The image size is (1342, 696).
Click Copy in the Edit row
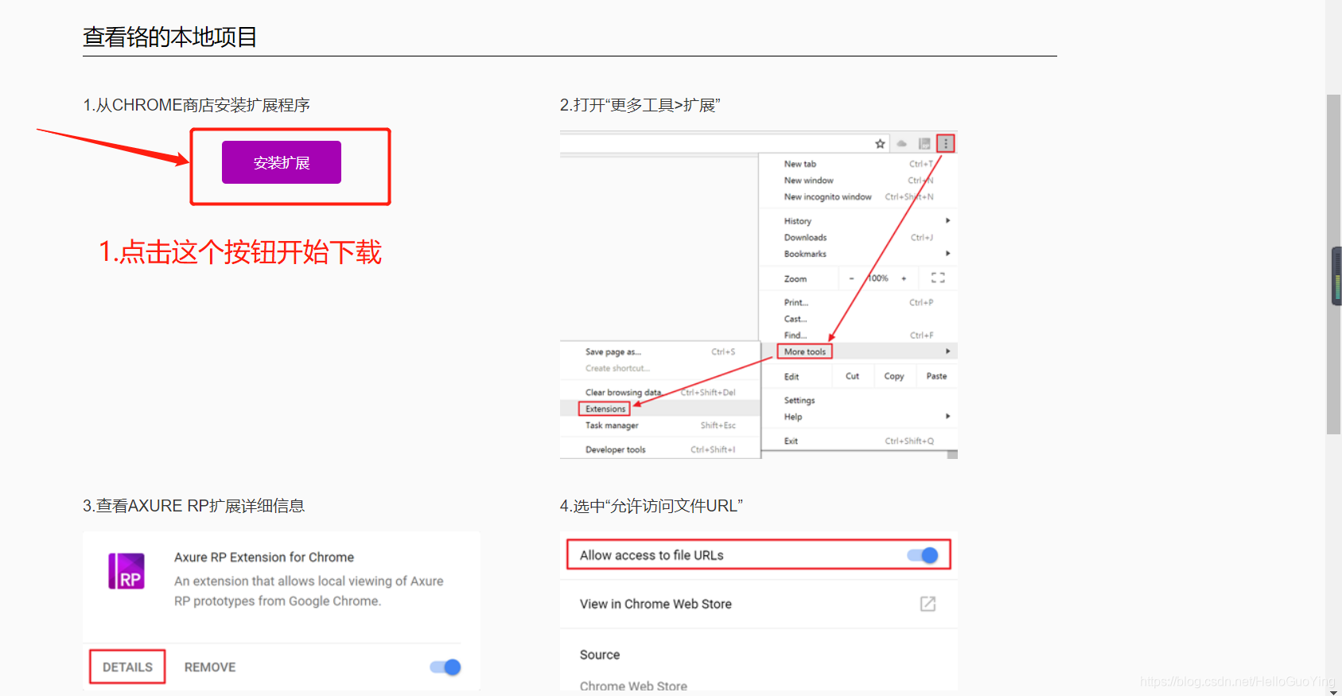tap(894, 376)
